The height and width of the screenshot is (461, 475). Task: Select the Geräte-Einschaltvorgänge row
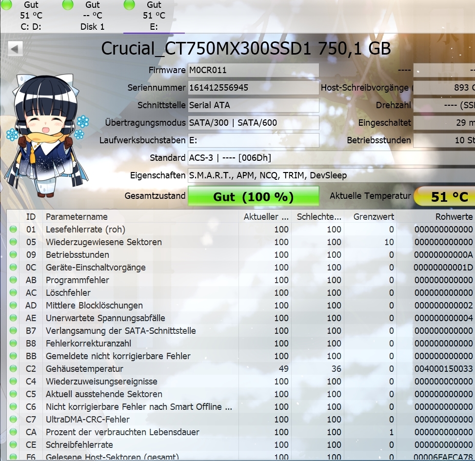(241, 268)
